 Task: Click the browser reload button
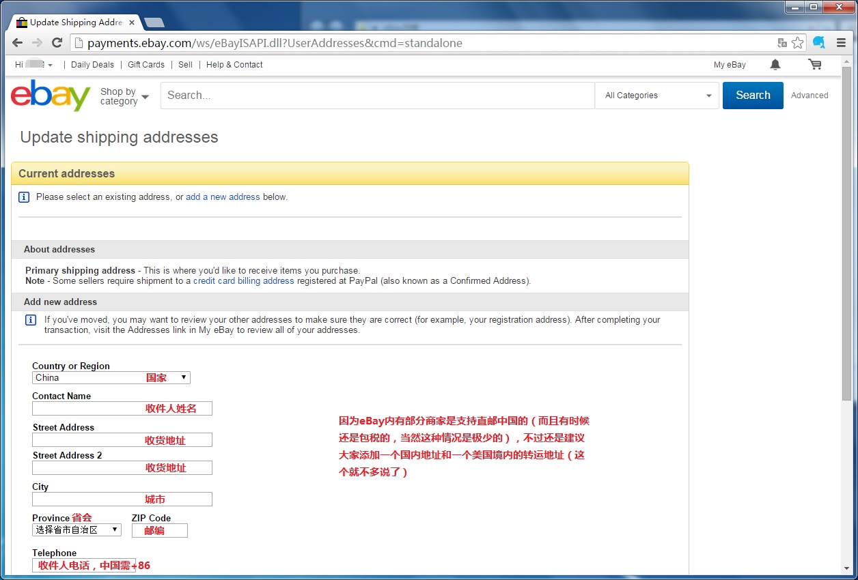pyautogui.click(x=57, y=43)
